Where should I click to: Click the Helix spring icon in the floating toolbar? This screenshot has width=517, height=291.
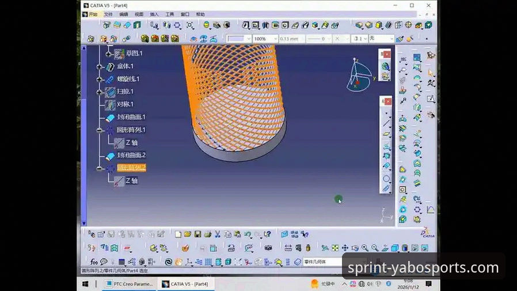pos(386,188)
